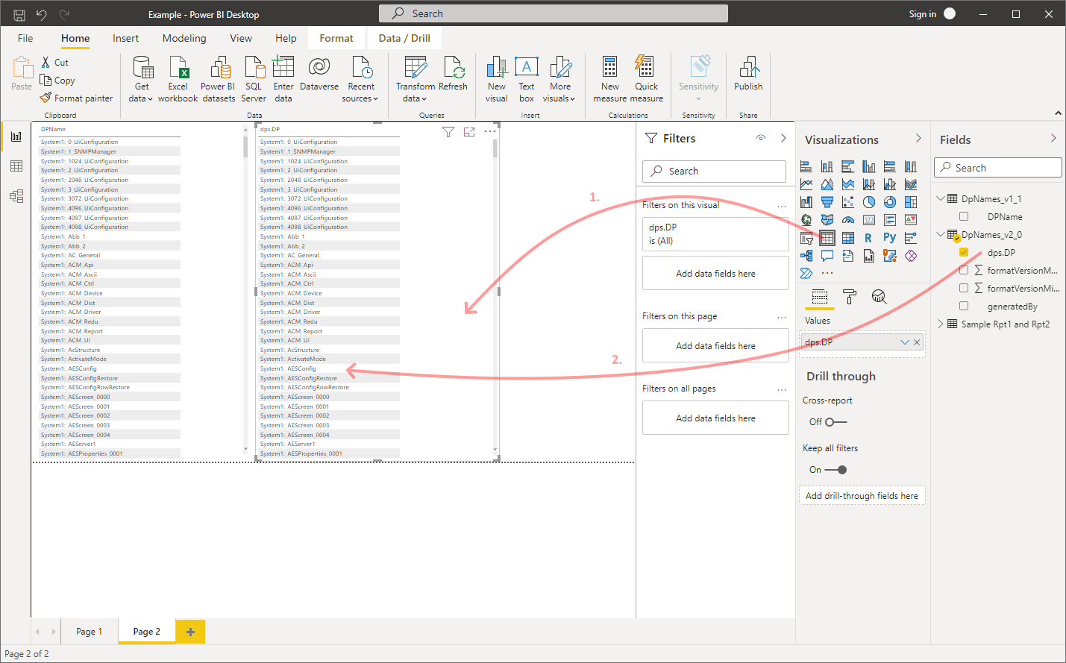Collapse the Fields pane chevron
The image size is (1066, 663).
(x=1053, y=138)
